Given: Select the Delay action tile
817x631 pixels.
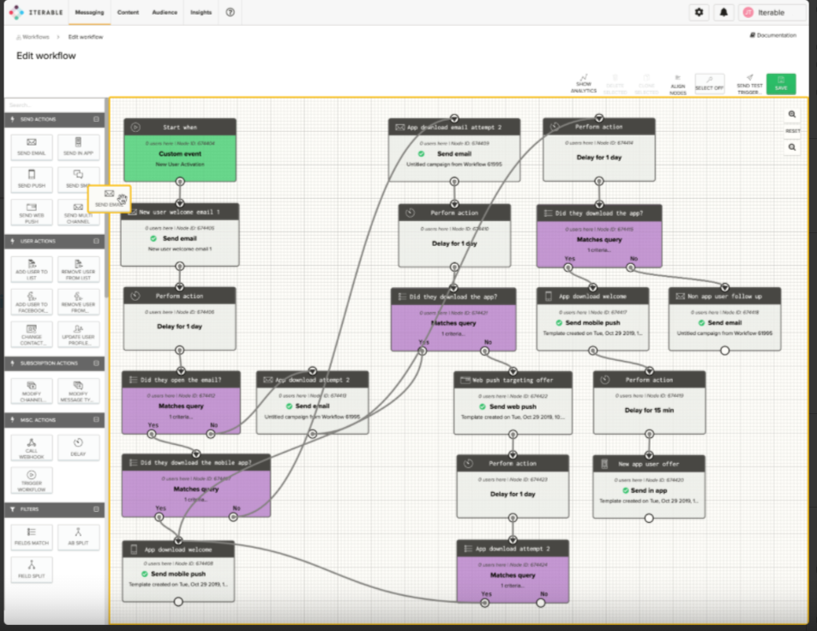Looking at the screenshot, I should (x=78, y=448).
